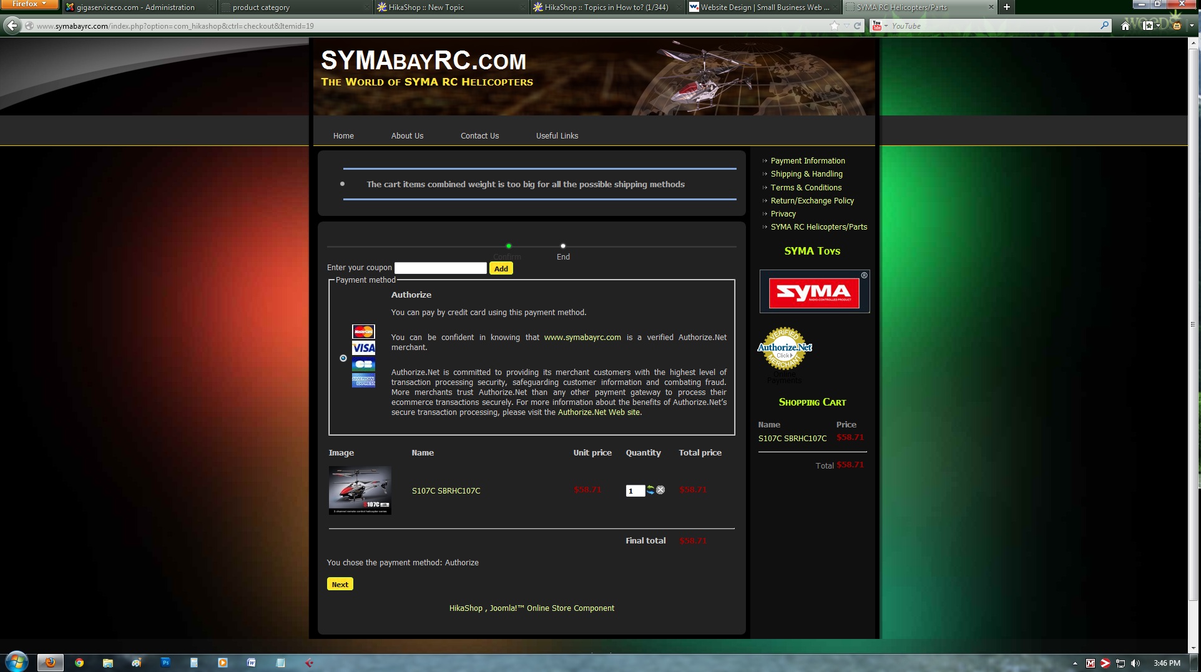Close the SYMA RC Helicopters/Parts tab
The height and width of the screenshot is (672, 1201).
point(991,7)
